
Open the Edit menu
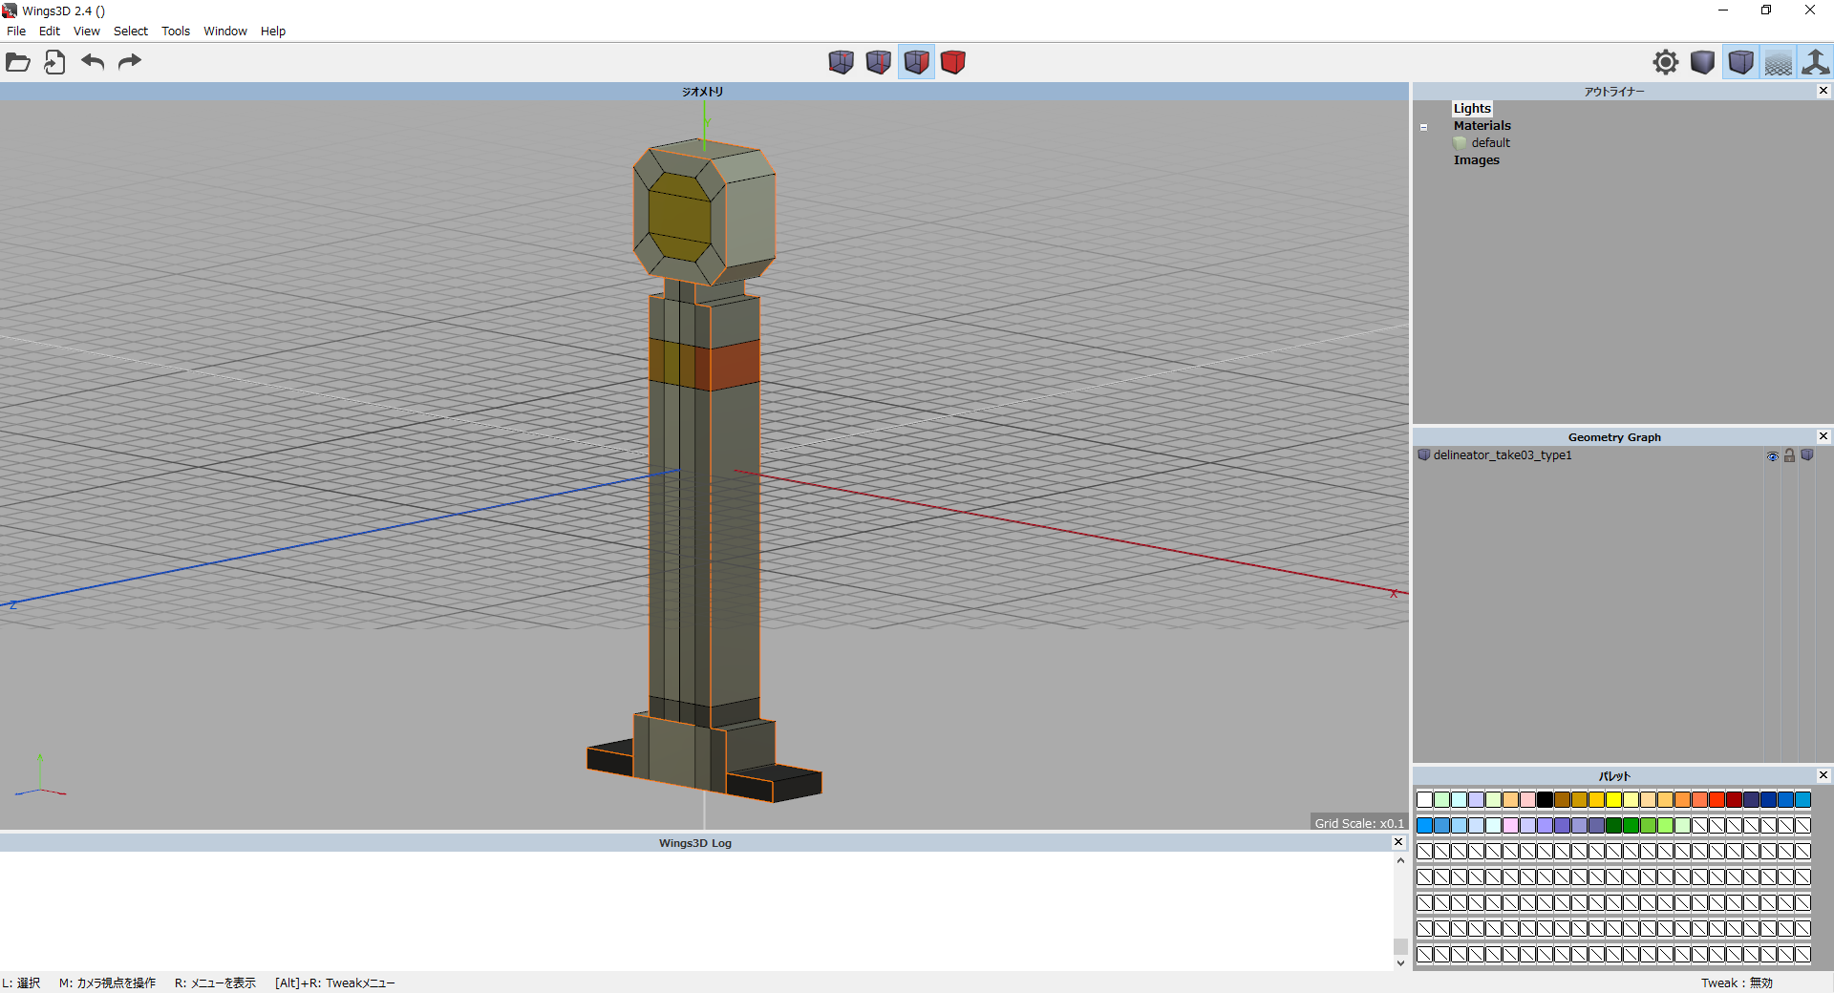click(50, 32)
